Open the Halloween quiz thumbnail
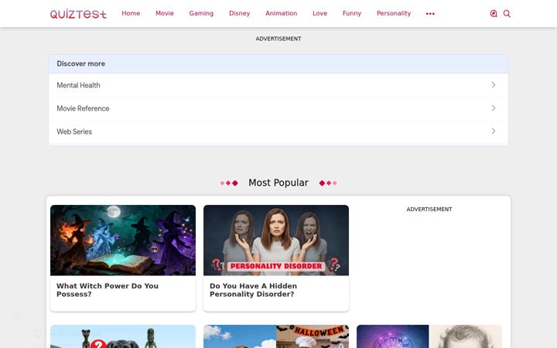Screen dimensions: 557x348 coord(276,336)
